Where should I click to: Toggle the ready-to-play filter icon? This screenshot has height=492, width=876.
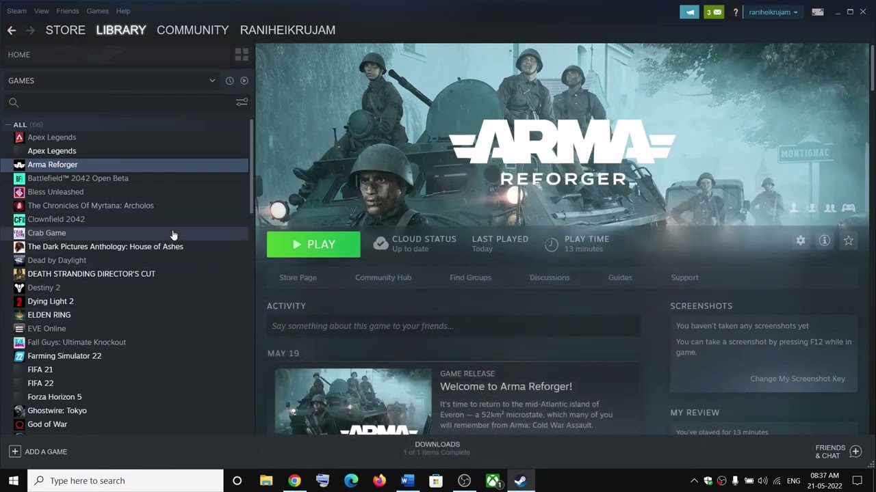(x=244, y=81)
